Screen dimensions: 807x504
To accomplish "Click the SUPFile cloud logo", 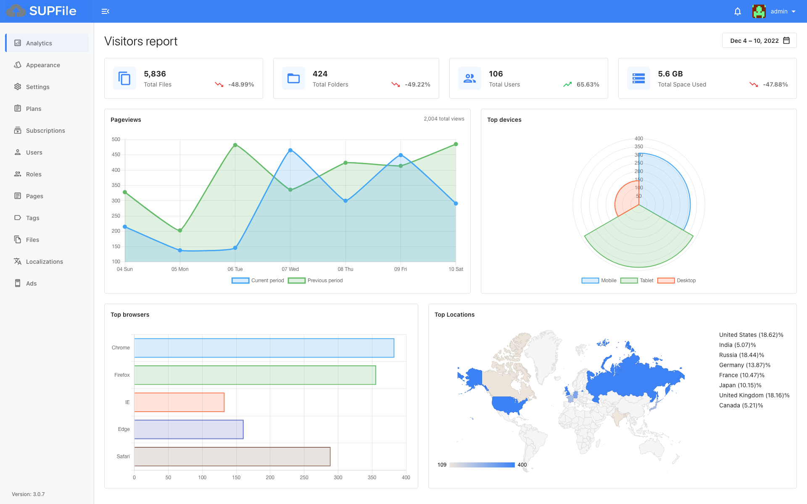I will point(16,11).
